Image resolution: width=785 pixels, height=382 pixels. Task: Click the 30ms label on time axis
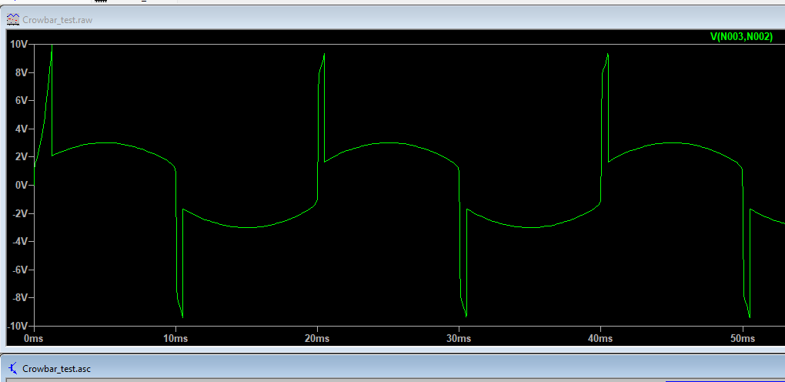[x=459, y=339]
